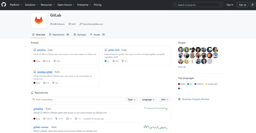Expand the Open Source menu
The width and height of the screenshot is (256, 133).
(x=66, y=5)
